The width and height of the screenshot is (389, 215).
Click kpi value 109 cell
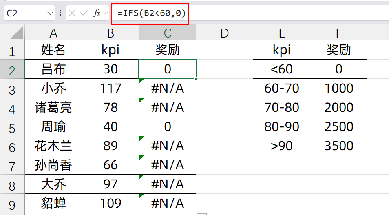tap(110, 203)
